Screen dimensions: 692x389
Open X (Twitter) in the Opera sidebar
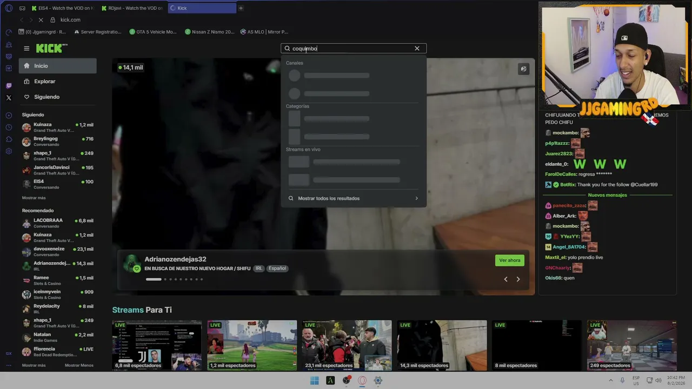(x=9, y=98)
